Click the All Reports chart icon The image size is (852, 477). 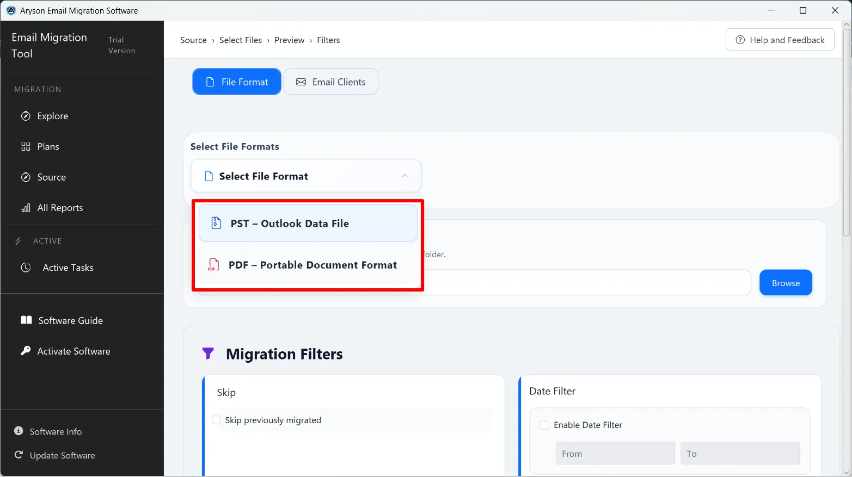pyautogui.click(x=26, y=208)
